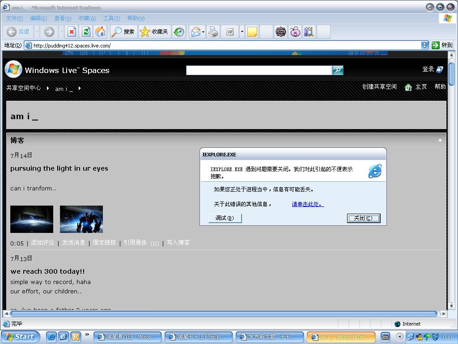
Task: Open the 编辑(E) menu
Action: (38, 18)
